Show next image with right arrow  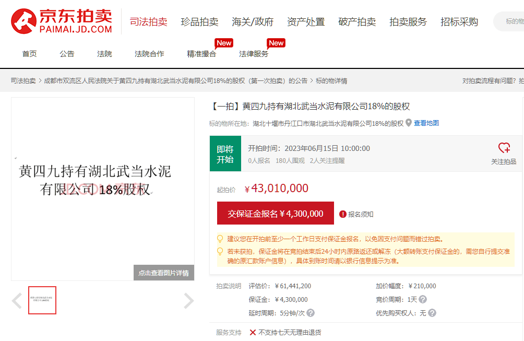coord(188,301)
